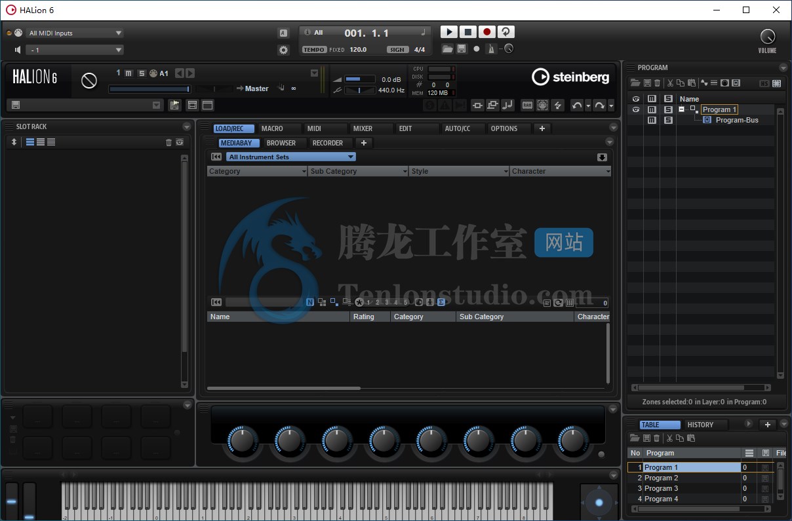Open the All MIDI Inputs dropdown
The width and height of the screenshot is (792, 521).
(x=73, y=33)
